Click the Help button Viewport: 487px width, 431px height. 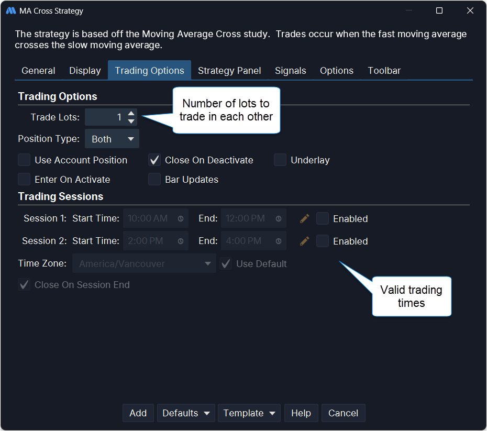[301, 413]
